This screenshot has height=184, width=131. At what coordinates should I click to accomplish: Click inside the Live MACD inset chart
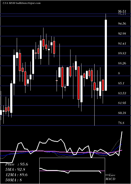click(72, 171)
